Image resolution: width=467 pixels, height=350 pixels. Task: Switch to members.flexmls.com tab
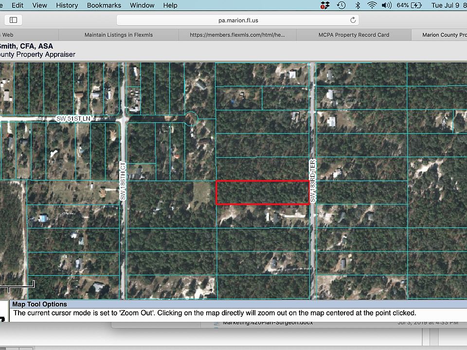[237, 35]
